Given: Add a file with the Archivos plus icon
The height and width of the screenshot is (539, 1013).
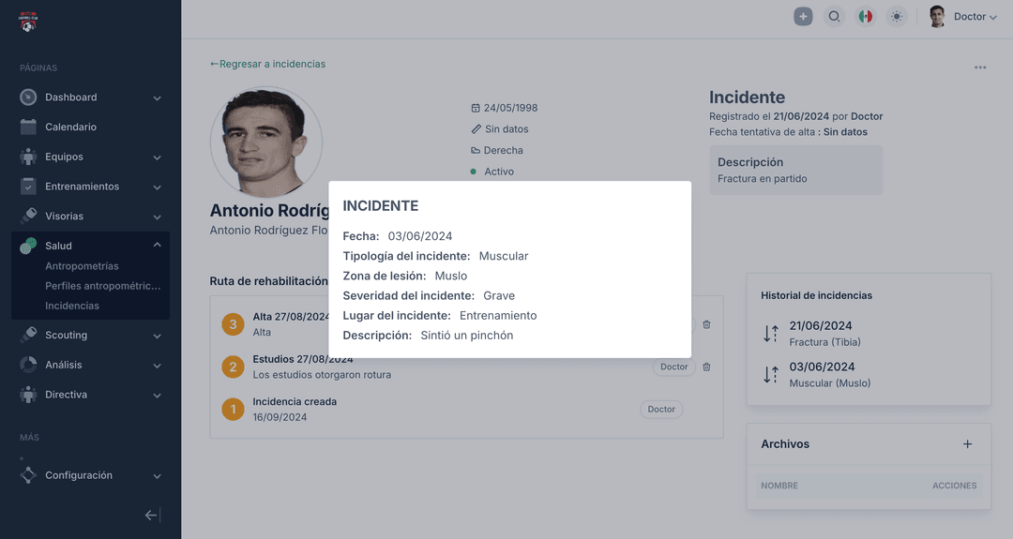Looking at the screenshot, I should [x=967, y=444].
